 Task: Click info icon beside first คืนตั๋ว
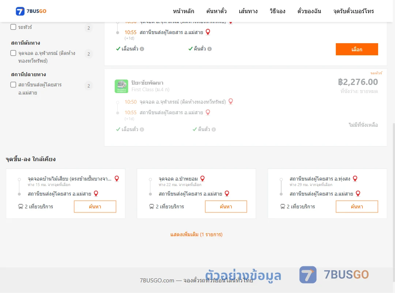click(210, 49)
